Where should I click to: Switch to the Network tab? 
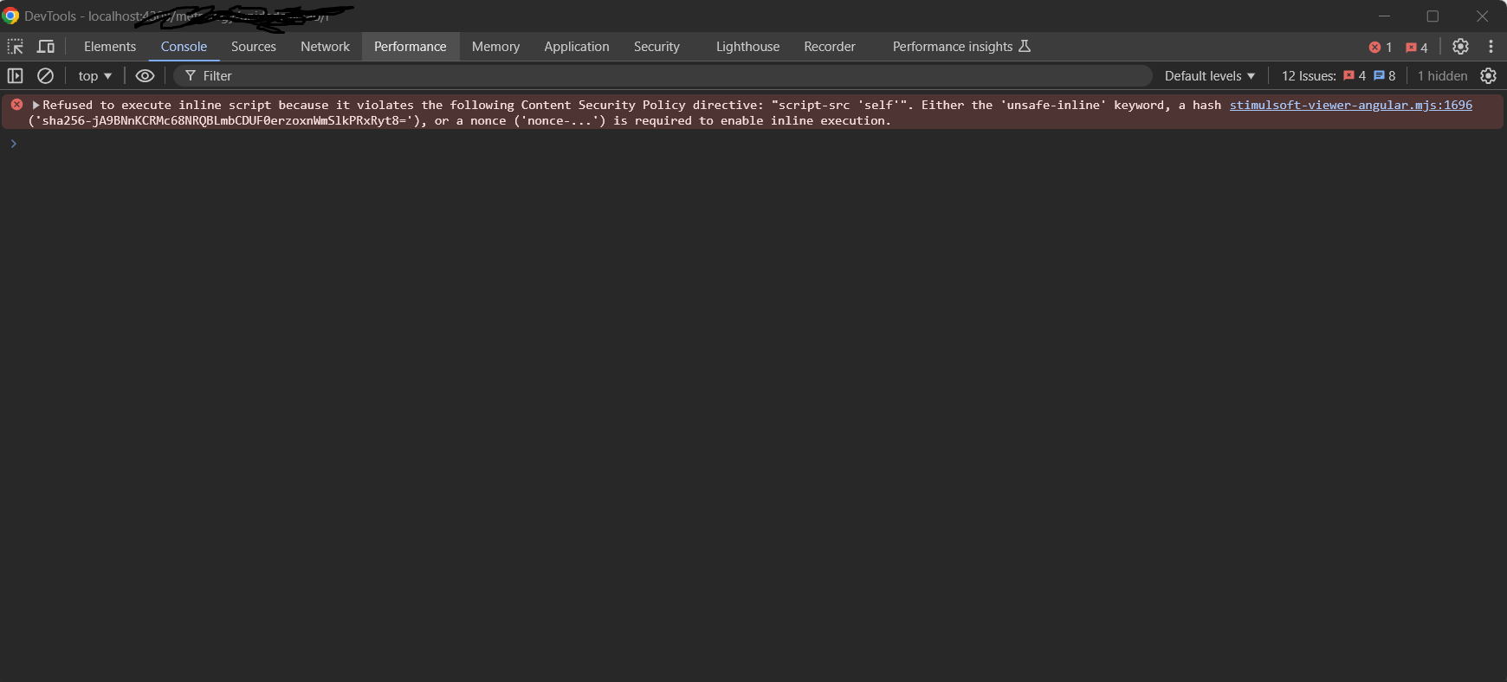coord(325,47)
